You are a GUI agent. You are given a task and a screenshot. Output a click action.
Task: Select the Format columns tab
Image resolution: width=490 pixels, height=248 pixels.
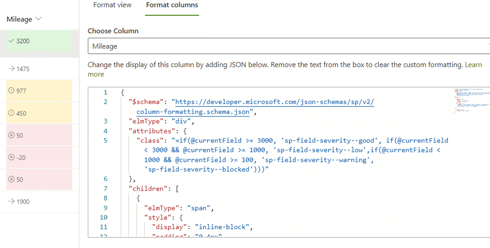tap(172, 5)
